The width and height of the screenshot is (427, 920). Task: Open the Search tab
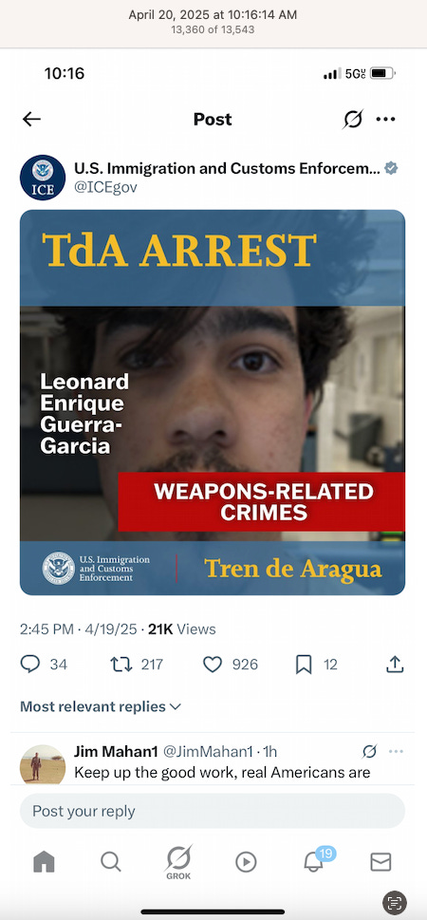[x=111, y=861]
